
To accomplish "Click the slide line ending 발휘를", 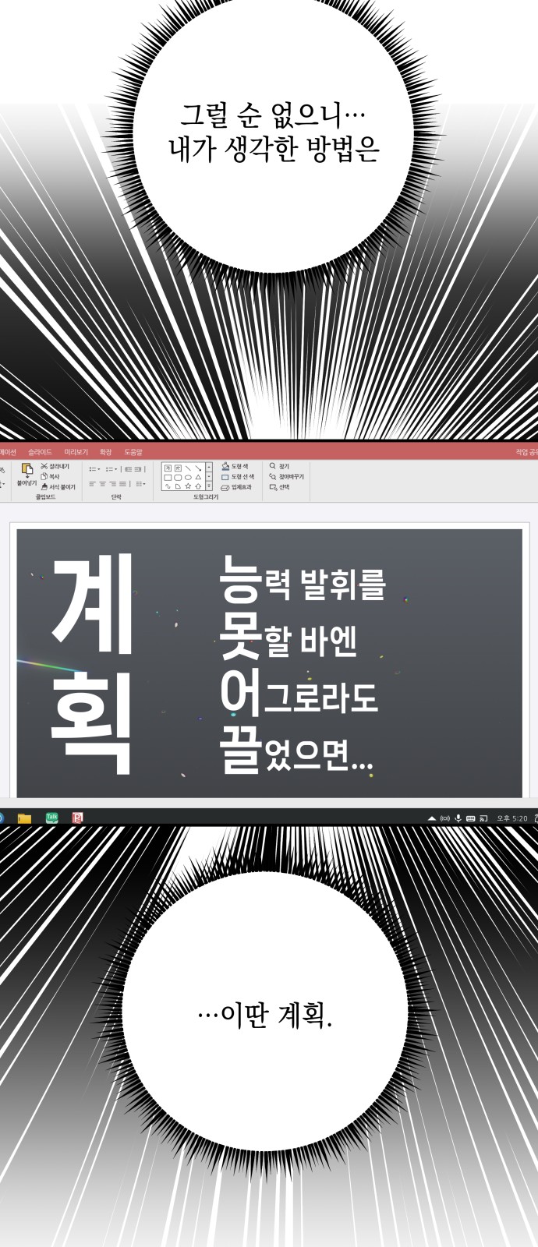I will [302, 580].
